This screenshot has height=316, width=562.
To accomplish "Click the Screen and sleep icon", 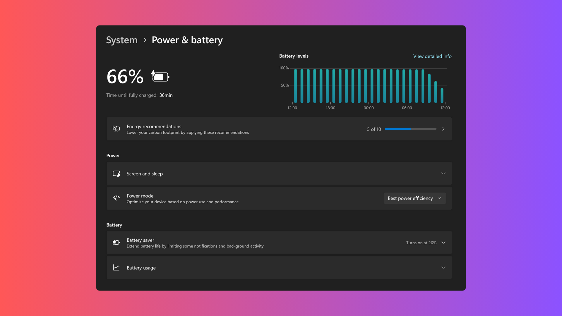I will click(116, 173).
